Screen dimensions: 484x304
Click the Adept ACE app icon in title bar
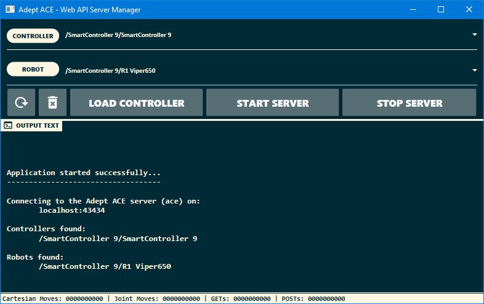click(x=10, y=9)
